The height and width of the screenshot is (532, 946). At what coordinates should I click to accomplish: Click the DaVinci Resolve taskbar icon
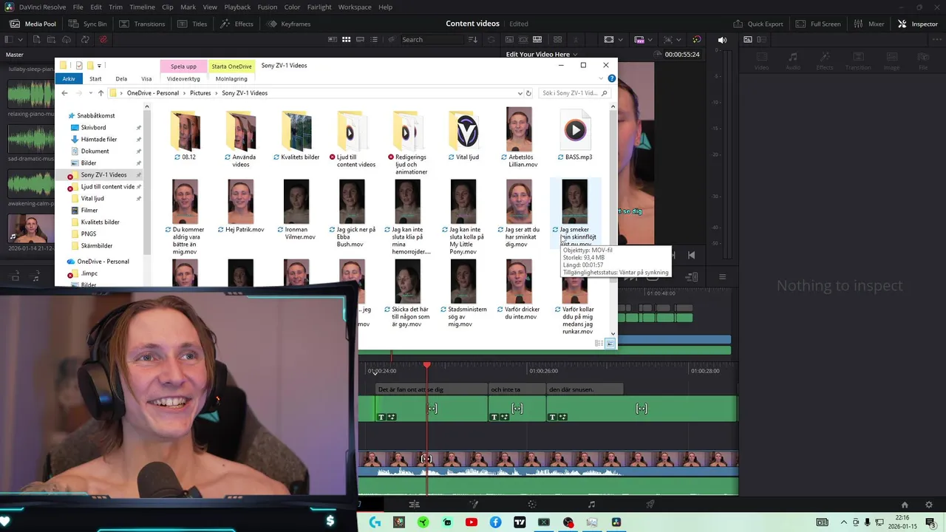pos(616,522)
